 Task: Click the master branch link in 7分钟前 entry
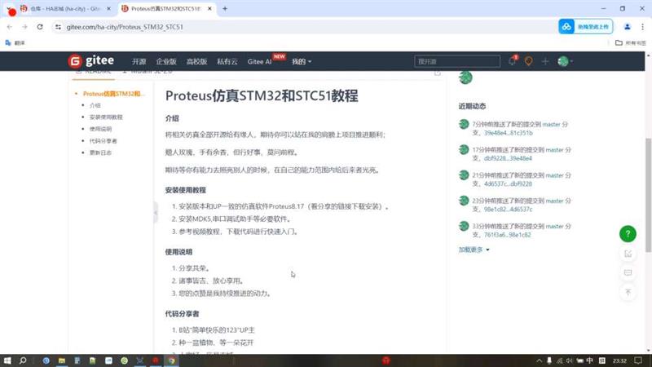click(x=552, y=124)
